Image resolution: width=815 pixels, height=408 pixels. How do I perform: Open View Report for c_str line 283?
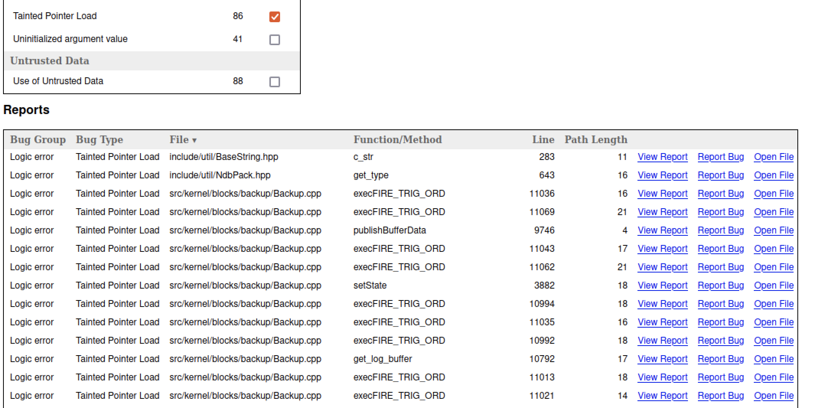[x=662, y=157]
